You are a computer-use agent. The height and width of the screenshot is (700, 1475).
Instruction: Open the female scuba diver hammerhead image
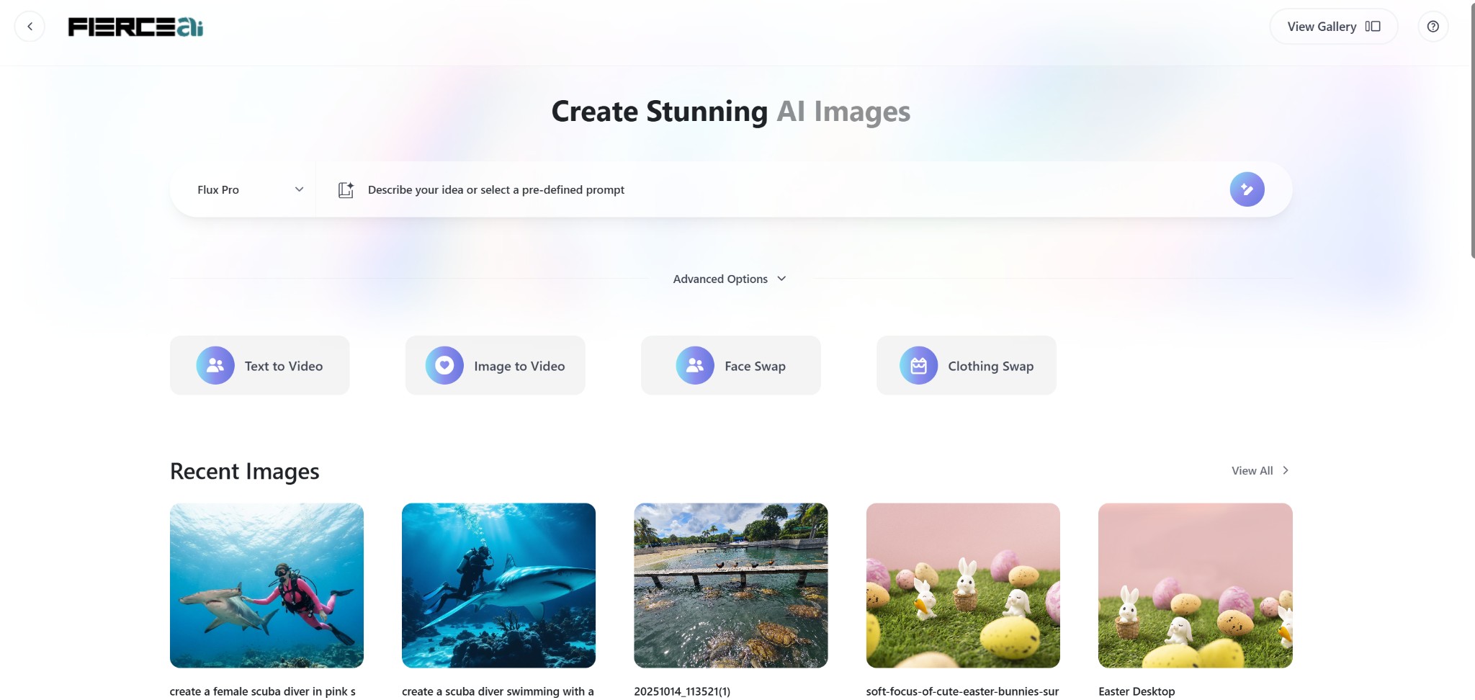[266, 585]
